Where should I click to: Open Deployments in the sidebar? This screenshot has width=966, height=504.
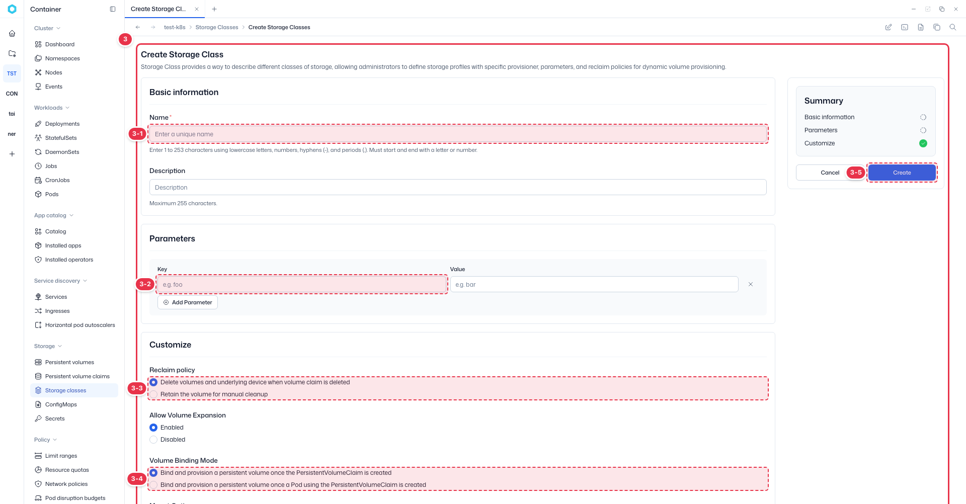62,124
